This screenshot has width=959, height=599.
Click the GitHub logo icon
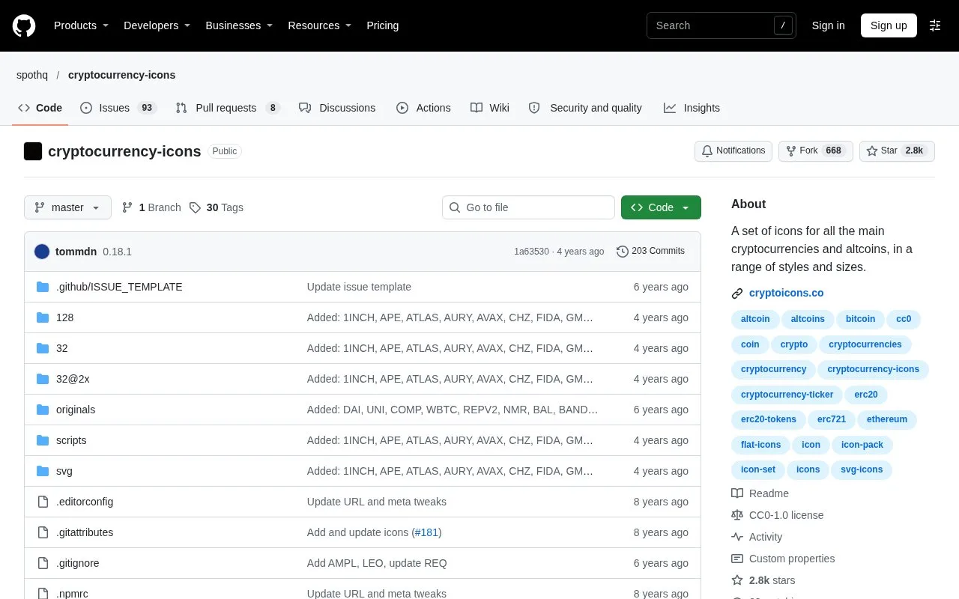[24, 25]
